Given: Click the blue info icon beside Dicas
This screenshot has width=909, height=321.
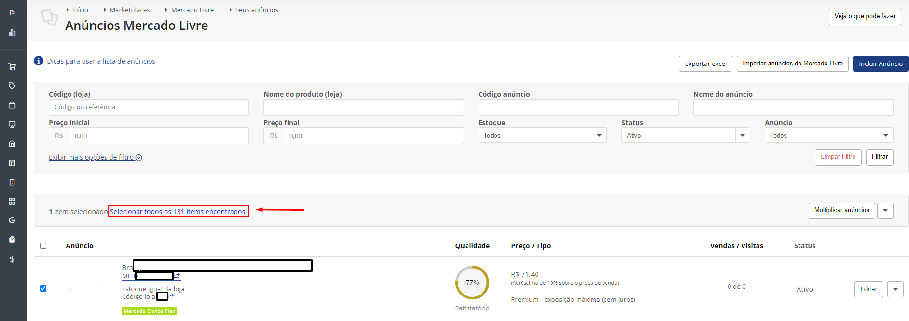Looking at the screenshot, I should (39, 61).
